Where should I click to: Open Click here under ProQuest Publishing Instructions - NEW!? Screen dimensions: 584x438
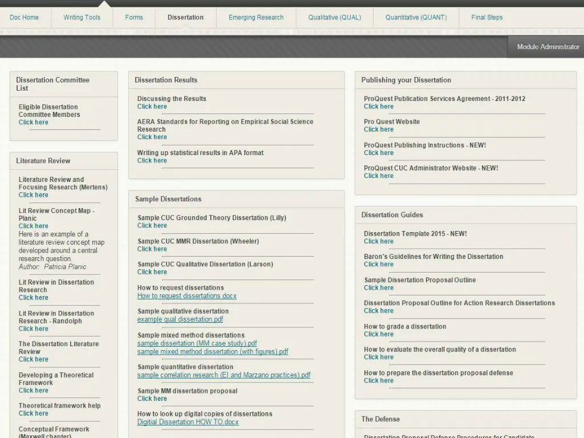click(x=379, y=153)
